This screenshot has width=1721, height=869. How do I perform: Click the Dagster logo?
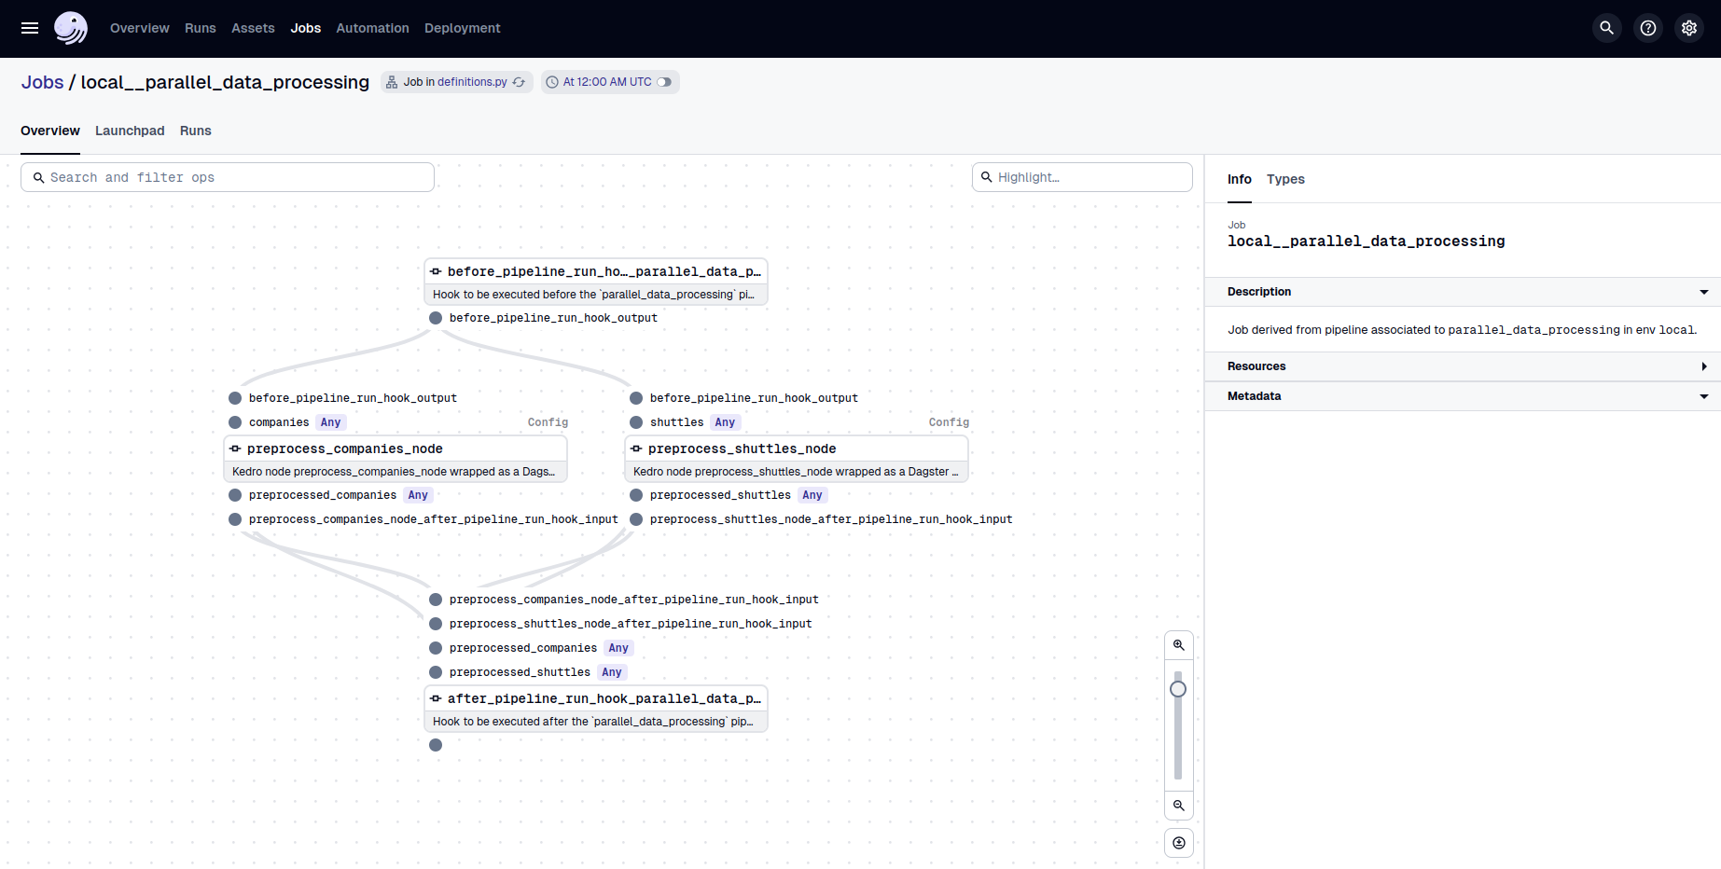71,28
